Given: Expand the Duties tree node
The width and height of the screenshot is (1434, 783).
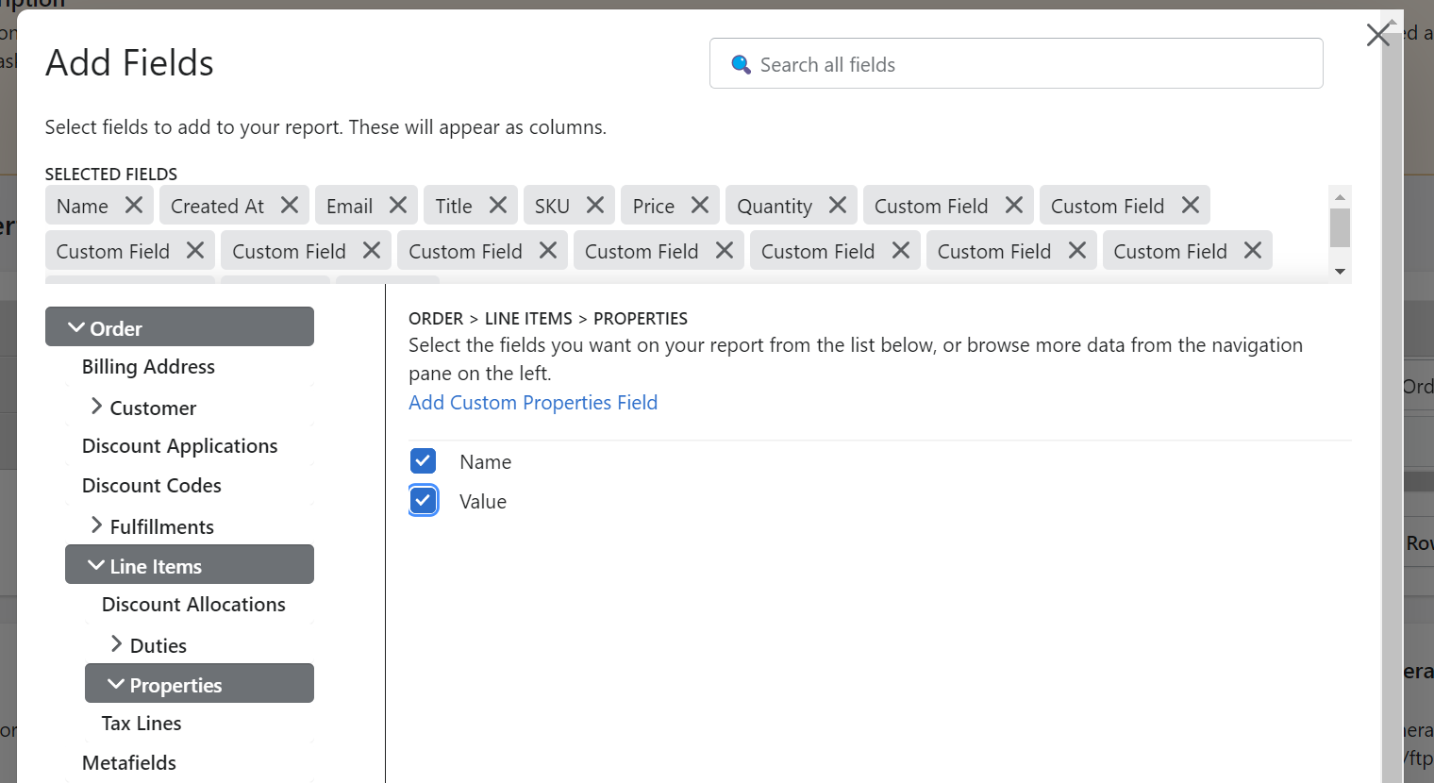Looking at the screenshot, I should pos(116,644).
